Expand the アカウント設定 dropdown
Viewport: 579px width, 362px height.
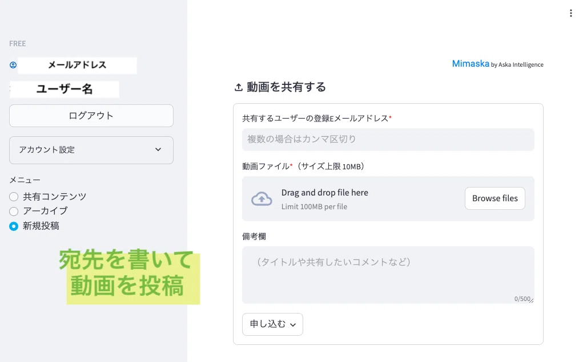(91, 150)
